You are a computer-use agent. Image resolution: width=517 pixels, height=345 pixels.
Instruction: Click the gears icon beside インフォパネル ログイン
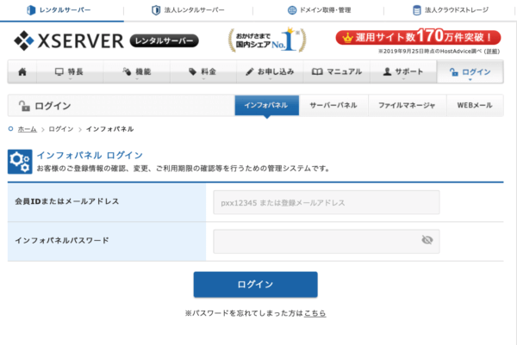(20, 162)
